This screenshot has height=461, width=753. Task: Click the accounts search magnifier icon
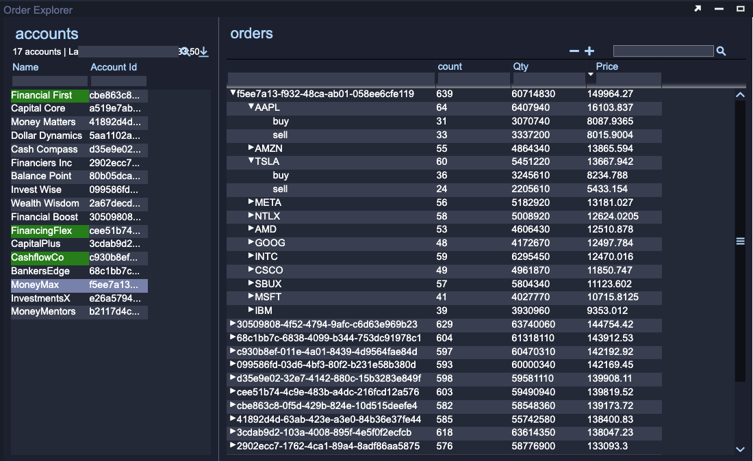(x=185, y=52)
